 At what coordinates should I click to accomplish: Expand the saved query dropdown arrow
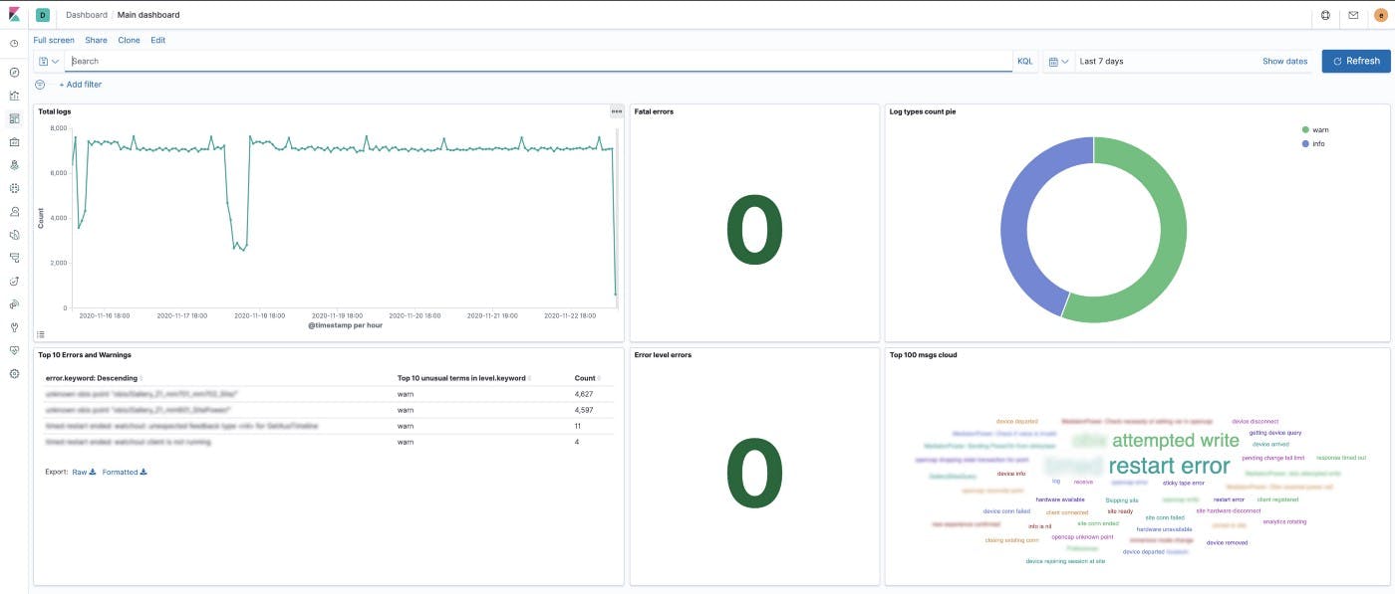pos(56,61)
